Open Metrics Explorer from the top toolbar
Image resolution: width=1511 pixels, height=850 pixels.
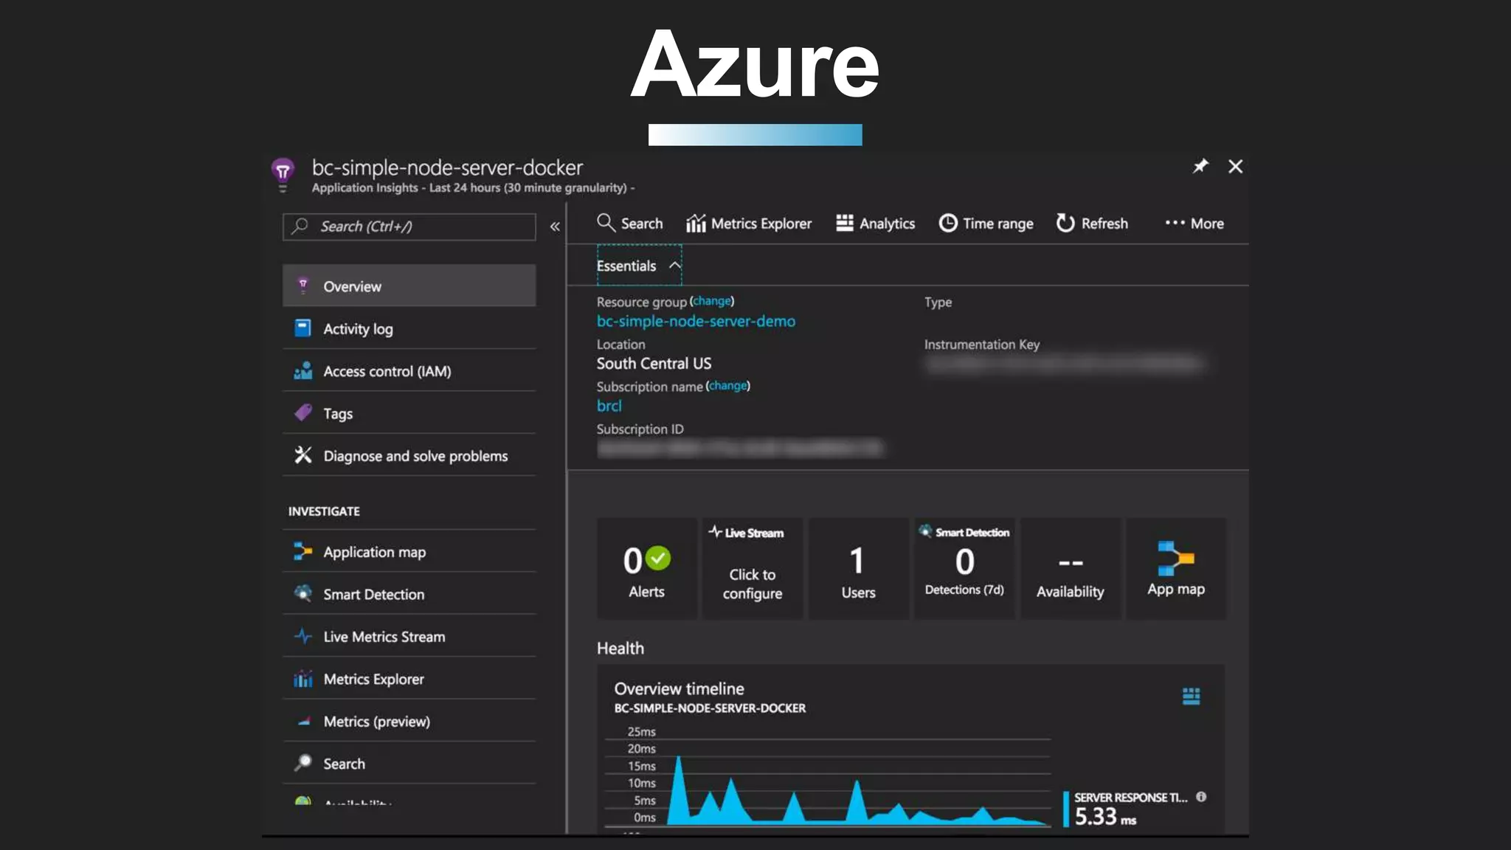(x=748, y=224)
